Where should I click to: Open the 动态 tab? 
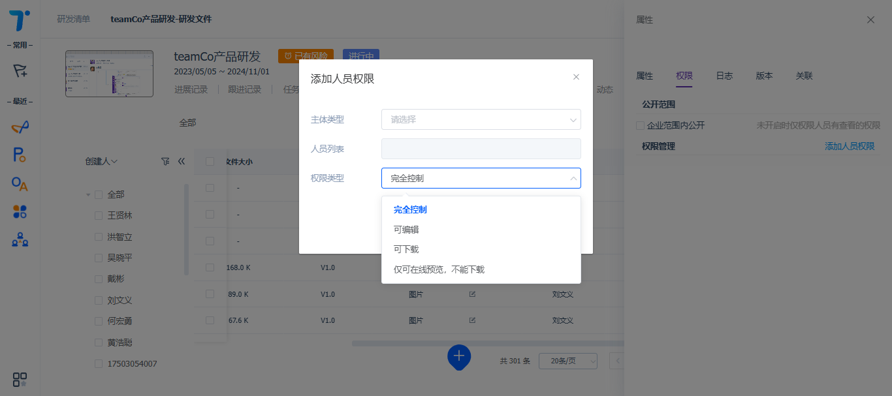point(605,89)
